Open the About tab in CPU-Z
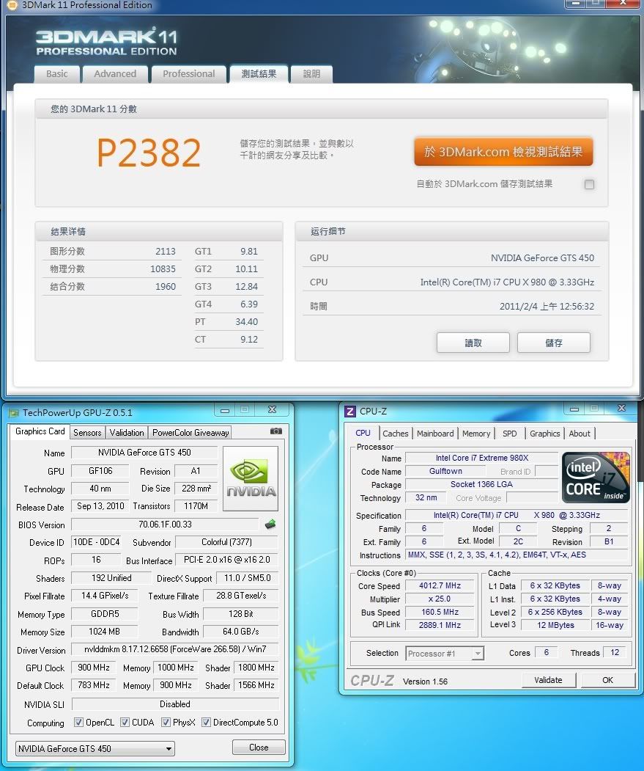Viewport: 644px width, 771px height. click(580, 434)
